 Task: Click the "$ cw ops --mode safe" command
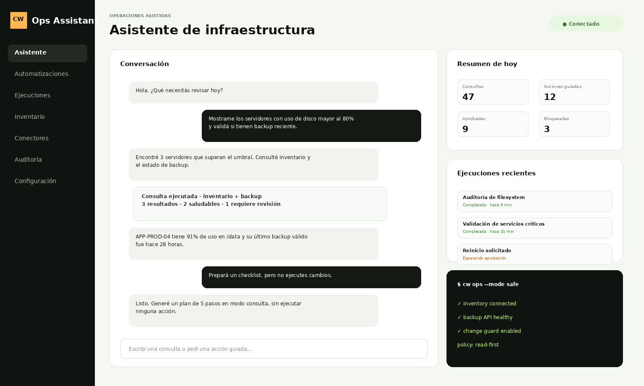488,284
